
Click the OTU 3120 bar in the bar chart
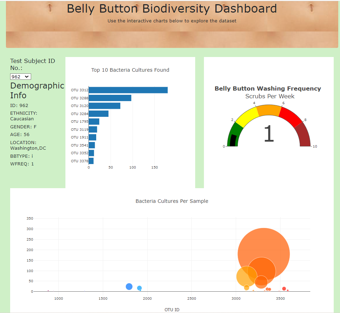coord(105,106)
